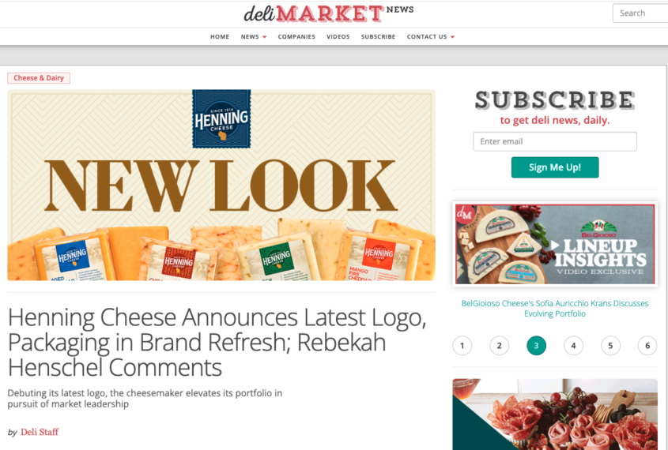The height and width of the screenshot is (450, 668).
Task: Open BelGioioso Cheese's Sofia Auricchio Krans article link
Action: point(555,309)
